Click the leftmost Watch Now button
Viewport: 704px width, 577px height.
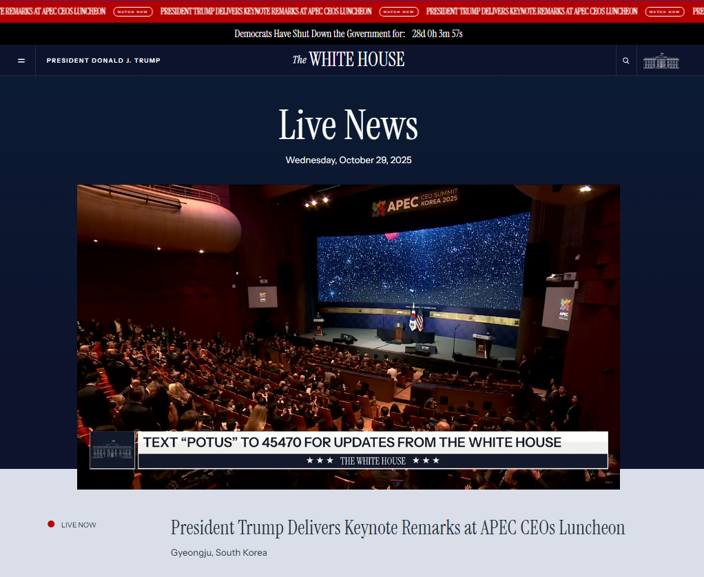point(133,12)
